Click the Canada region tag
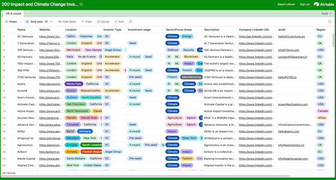 coord(323,111)
